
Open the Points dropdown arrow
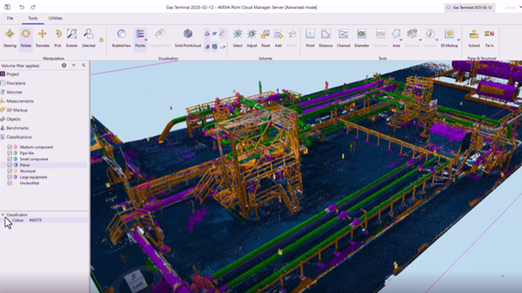pyautogui.click(x=145, y=40)
